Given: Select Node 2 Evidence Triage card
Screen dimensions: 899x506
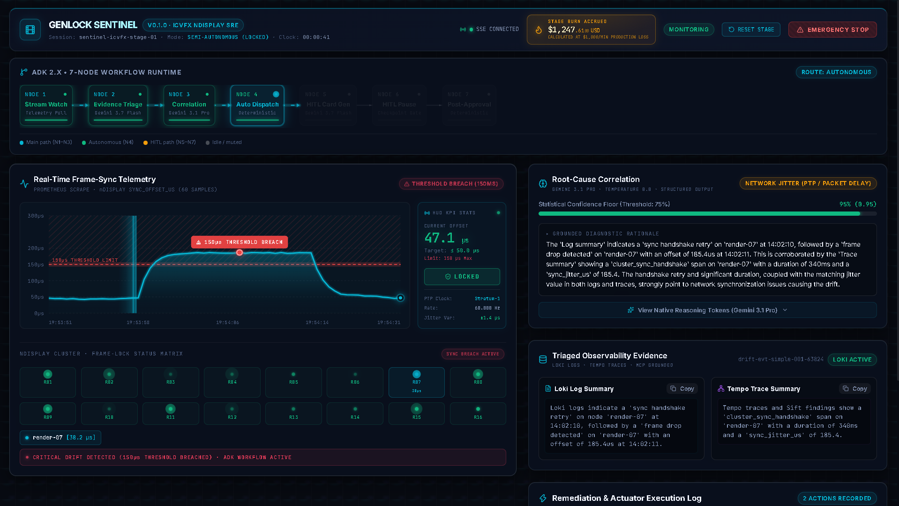Looking at the screenshot, I should pyautogui.click(x=118, y=105).
